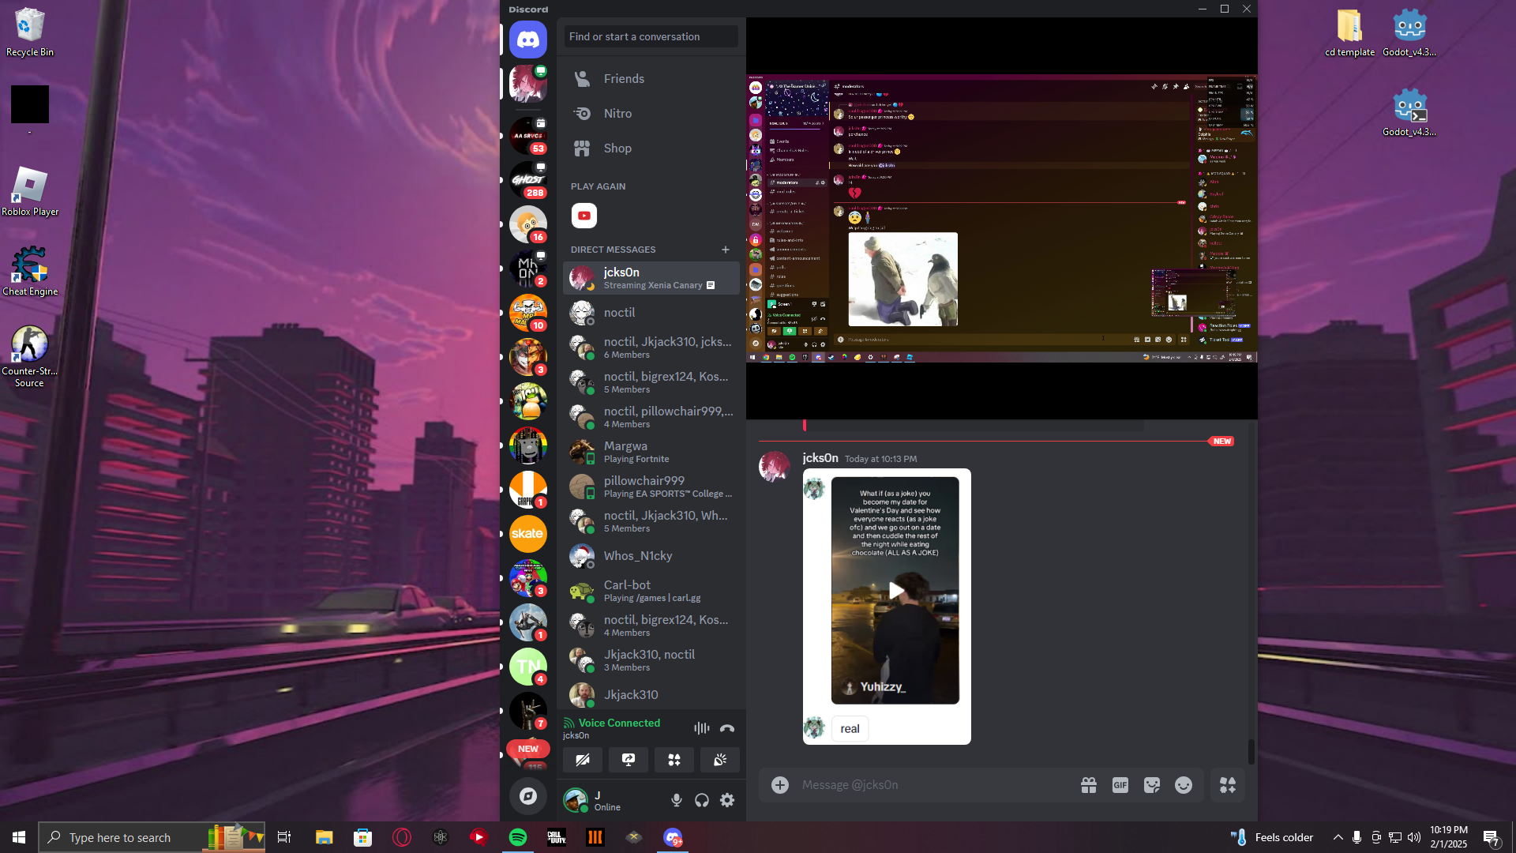The image size is (1516, 853).
Task: Create a new DM with plus icon
Action: coord(726,250)
